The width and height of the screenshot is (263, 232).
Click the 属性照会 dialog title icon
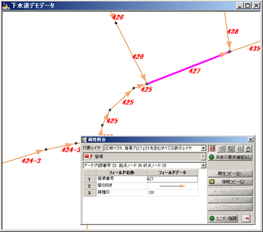[x=84, y=139]
